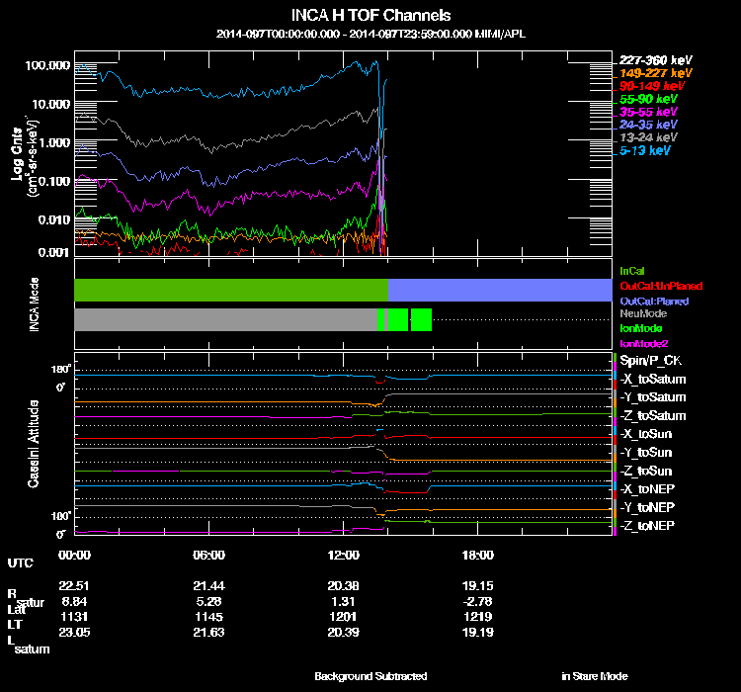The image size is (741, 692).
Task: Click the -Y_toSaturn attitude label
Action: click(x=653, y=397)
